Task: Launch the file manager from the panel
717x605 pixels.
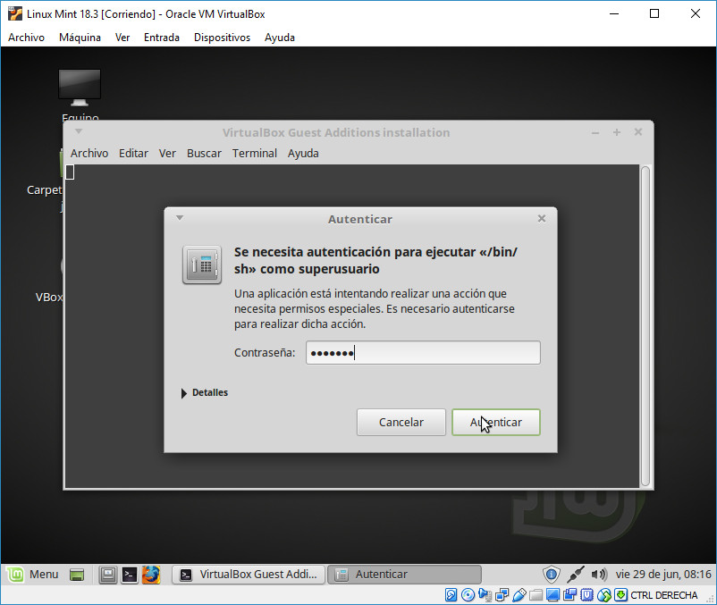Action: 108,575
